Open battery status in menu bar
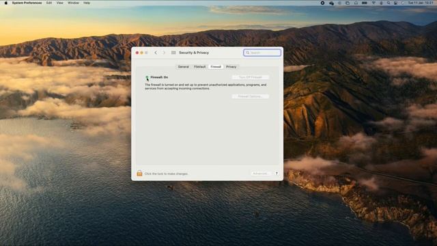This screenshot has width=437, height=246. [x=364, y=3]
